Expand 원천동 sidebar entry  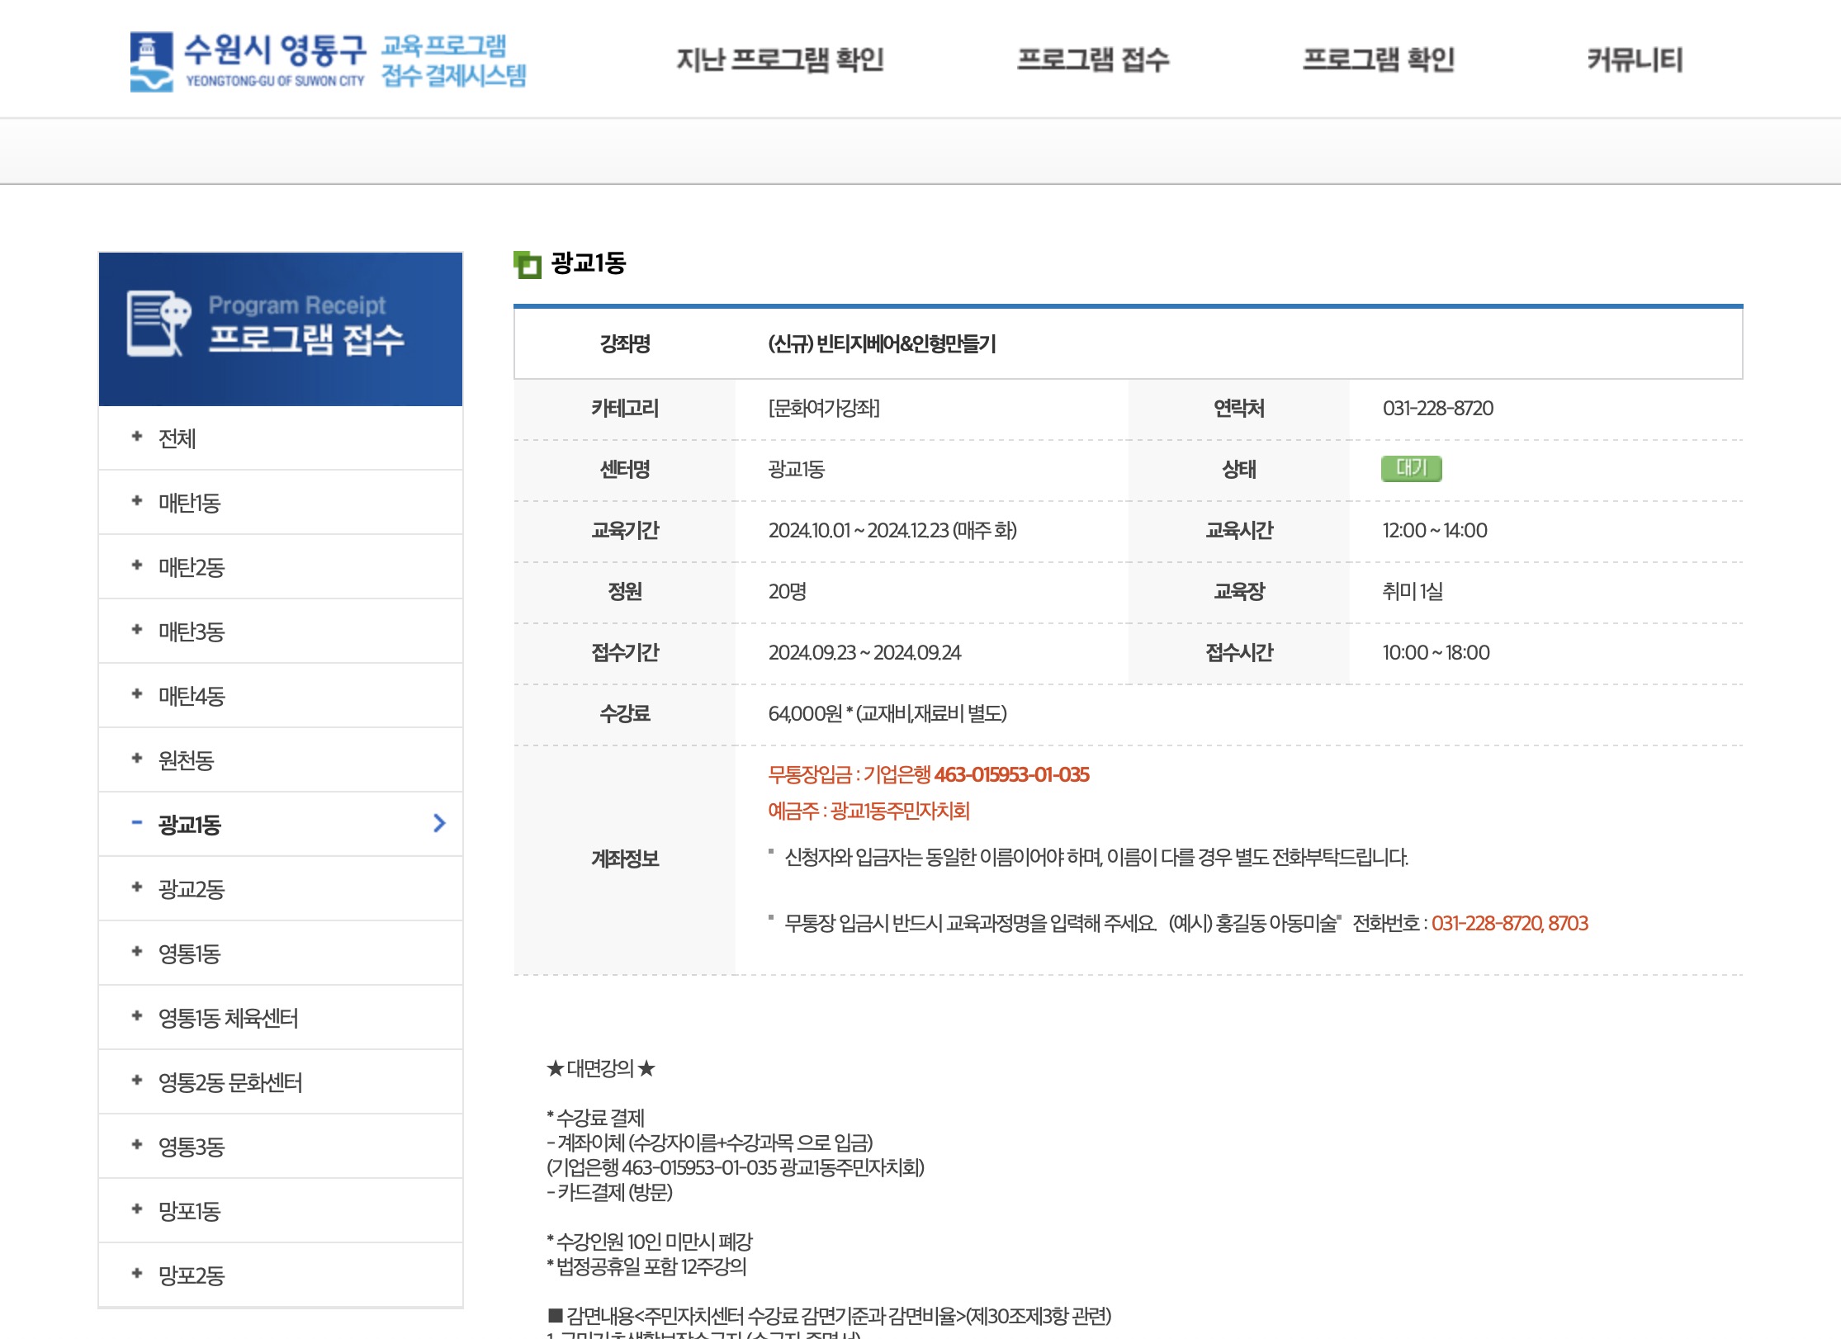(187, 760)
